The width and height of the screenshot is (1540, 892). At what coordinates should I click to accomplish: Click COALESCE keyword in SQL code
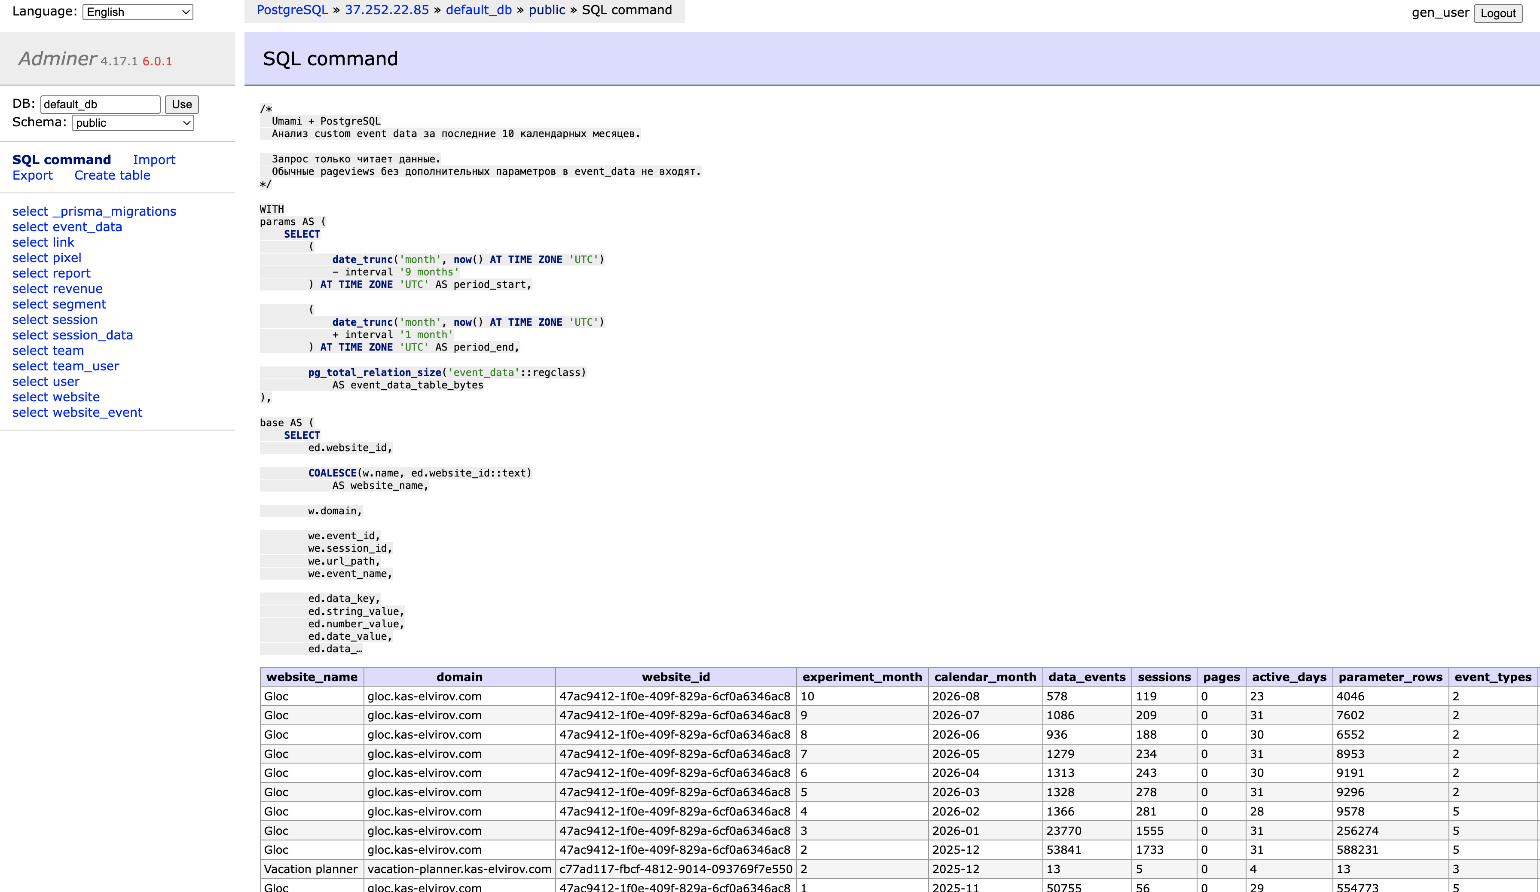(333, 473)
